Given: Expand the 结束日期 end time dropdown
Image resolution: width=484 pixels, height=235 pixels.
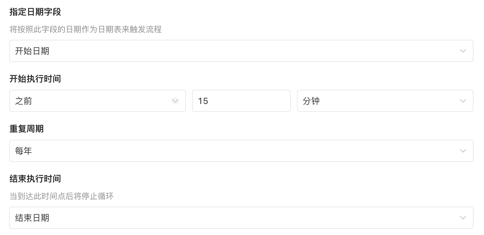Looking at the screenshot, I should (241, 218).
